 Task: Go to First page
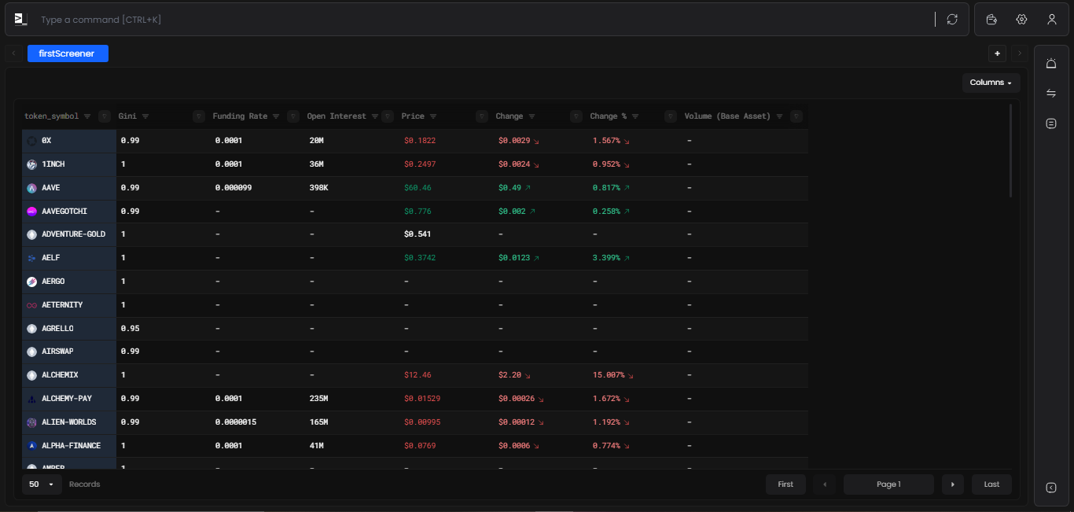click(785, 484)
